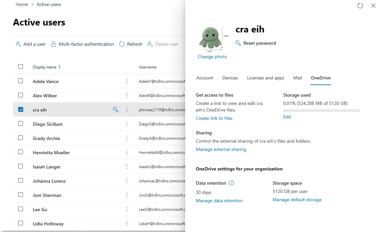This screenshot has height=232, width=378.
Task: Open Multi-factor authentication lock icon
Action: tap(54, 44)
